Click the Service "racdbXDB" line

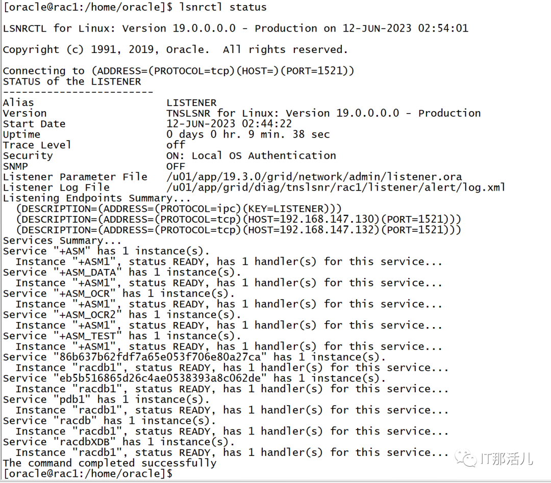[x=119, y=442]
